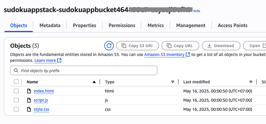Sort objects using the Type column arrow
The height and width of the screenshot is (124, 266).
click(173, 82)
